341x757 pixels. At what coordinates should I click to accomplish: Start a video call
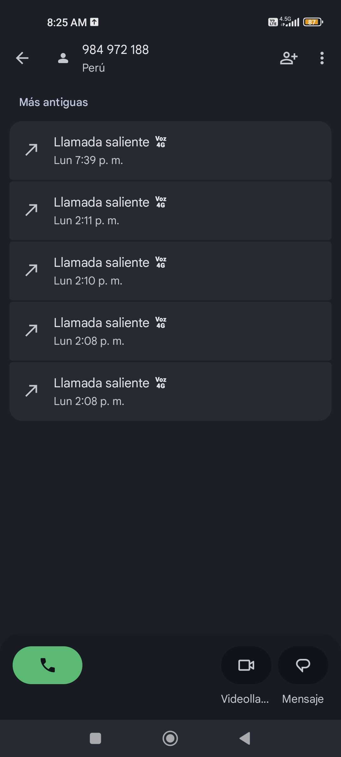point(246,665)
